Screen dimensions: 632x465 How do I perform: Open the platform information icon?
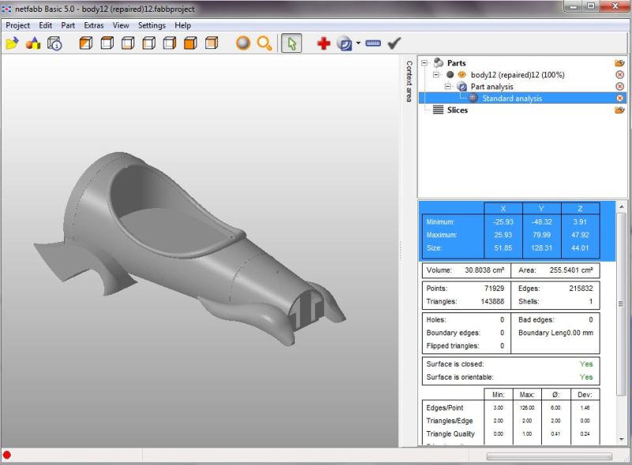point(55,43)
